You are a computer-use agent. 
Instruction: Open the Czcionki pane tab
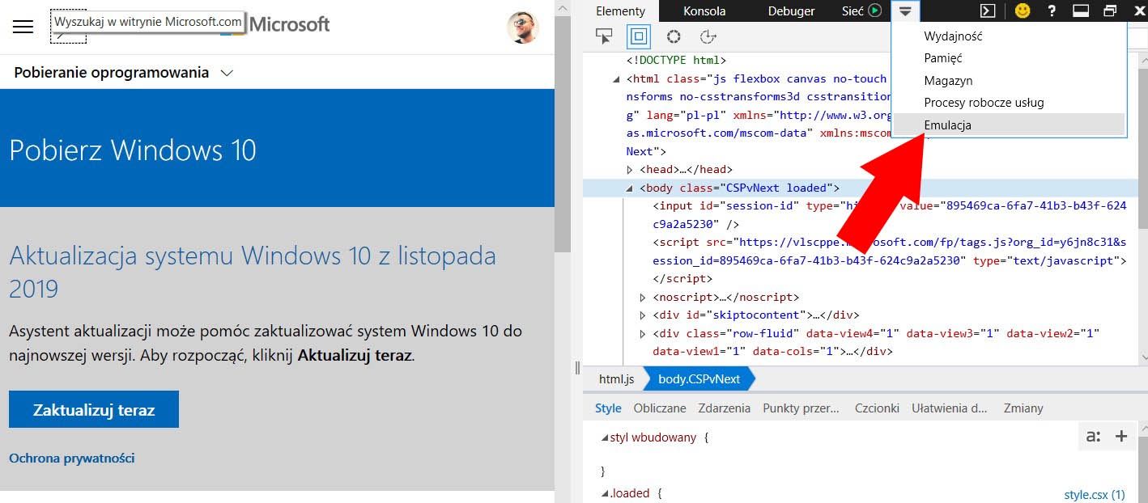(877, 408)
